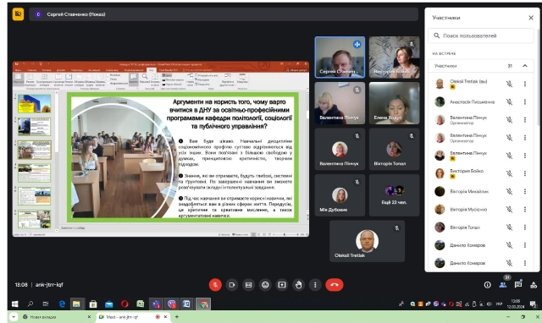Unmute the microphone in Meet controls
Image resolution: width=542 pixels, height=323 pixels.
[x=215, y=285]
